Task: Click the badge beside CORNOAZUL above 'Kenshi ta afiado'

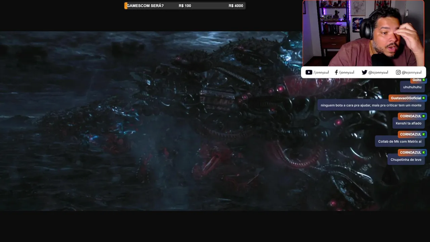Action: tap(424, 116)
